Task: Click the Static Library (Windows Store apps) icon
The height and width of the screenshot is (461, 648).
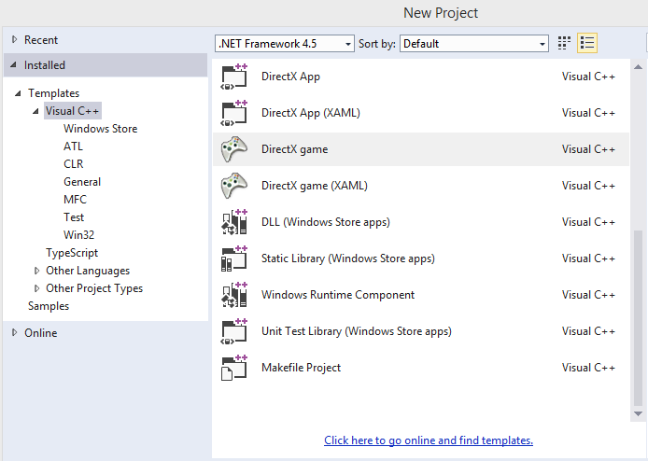Action: pos(232,258)
